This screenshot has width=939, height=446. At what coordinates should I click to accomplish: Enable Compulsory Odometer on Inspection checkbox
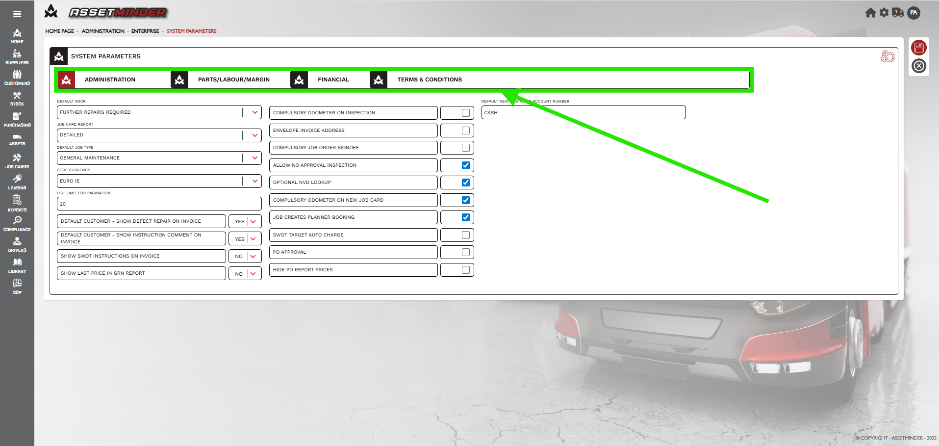pyautogui.click(x=465, y=113)
